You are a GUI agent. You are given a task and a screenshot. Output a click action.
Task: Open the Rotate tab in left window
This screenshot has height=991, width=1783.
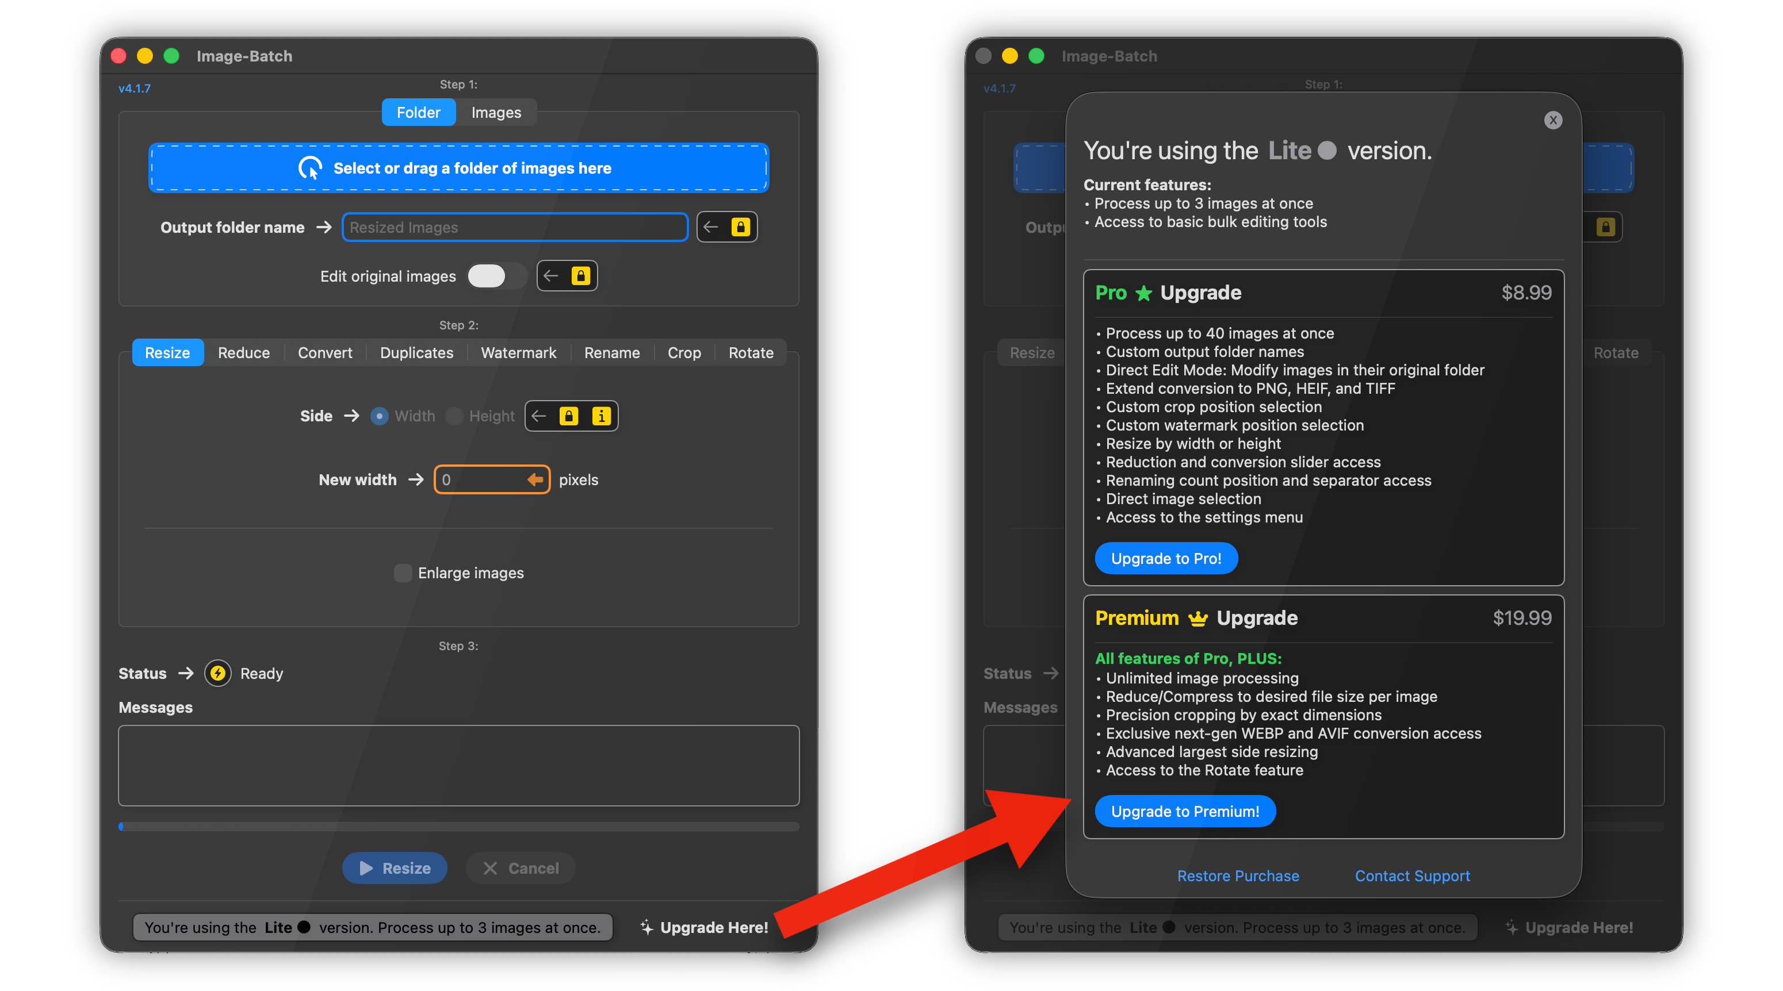(751, 353)
